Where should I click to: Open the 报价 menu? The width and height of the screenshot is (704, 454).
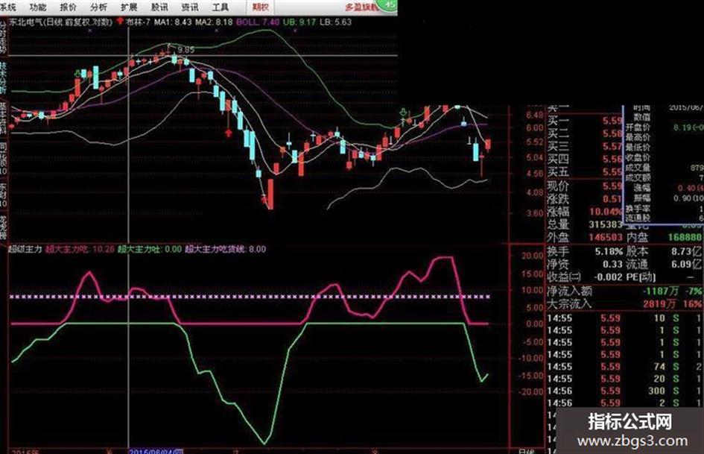[x=69, y=7]
